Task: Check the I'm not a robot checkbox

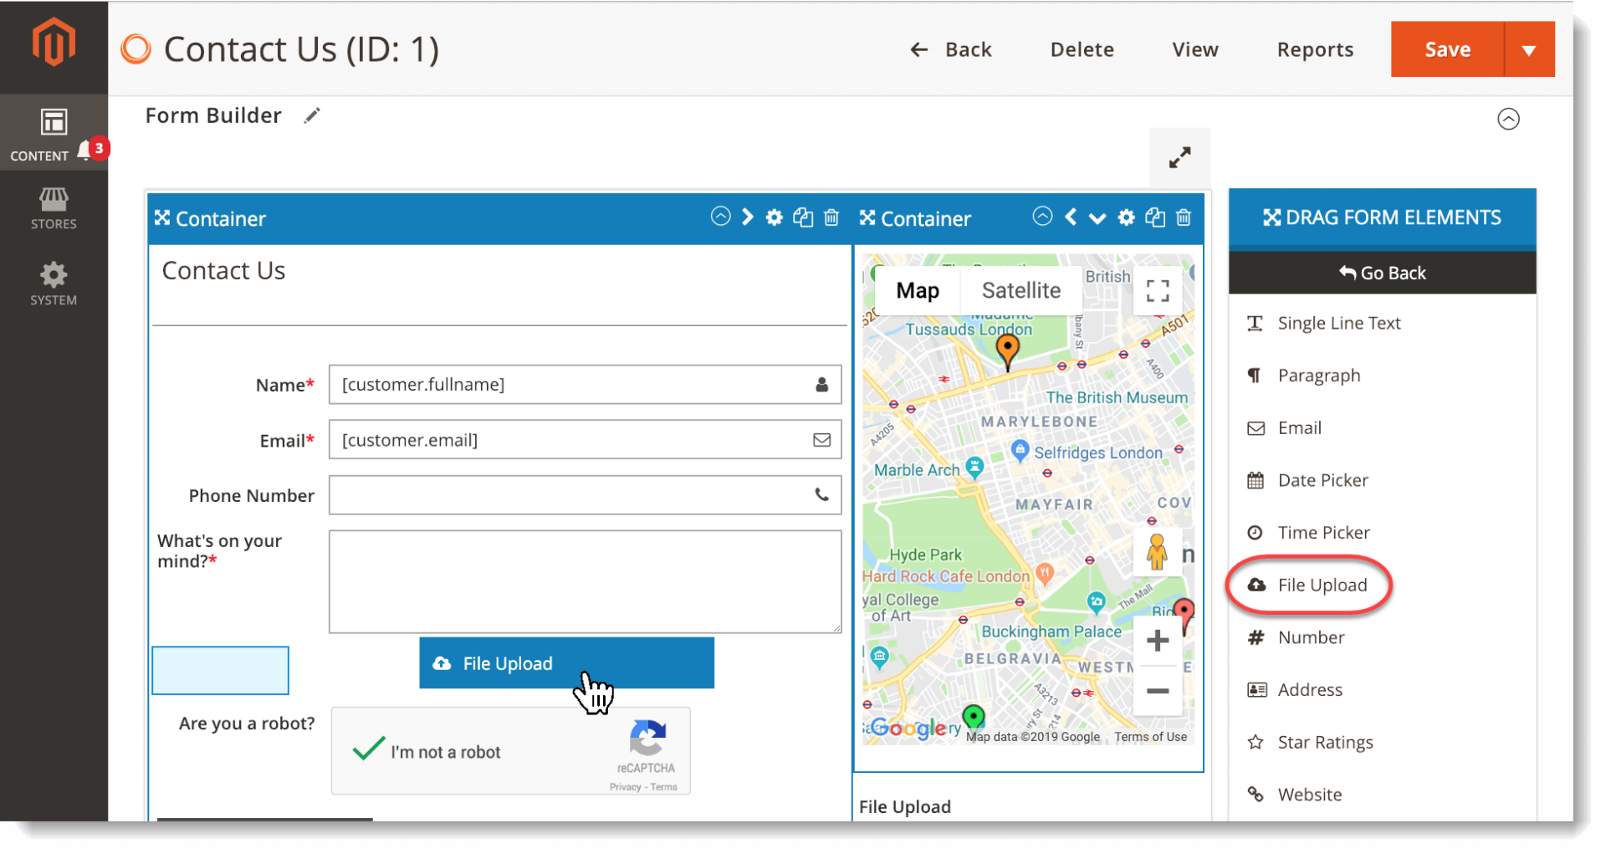Action: point(369,749)
